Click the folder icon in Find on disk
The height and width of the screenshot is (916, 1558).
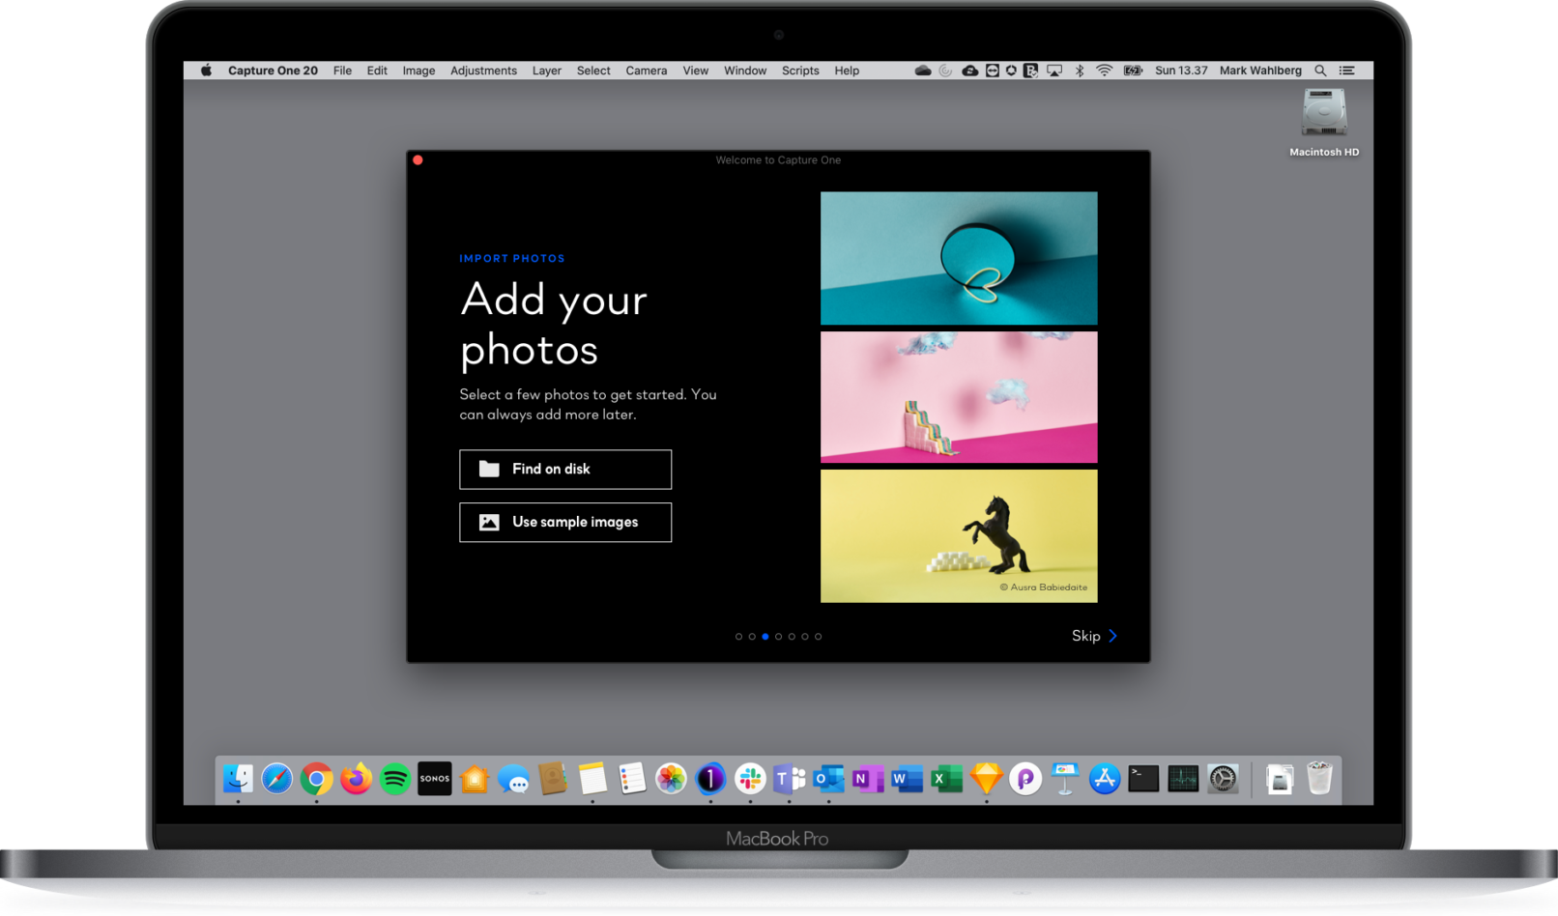click(489, 469)
